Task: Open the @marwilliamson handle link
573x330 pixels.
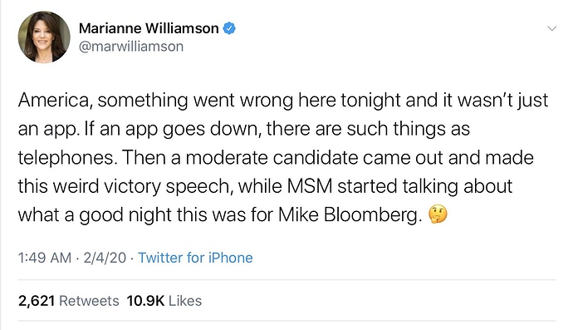Action: 131,47
